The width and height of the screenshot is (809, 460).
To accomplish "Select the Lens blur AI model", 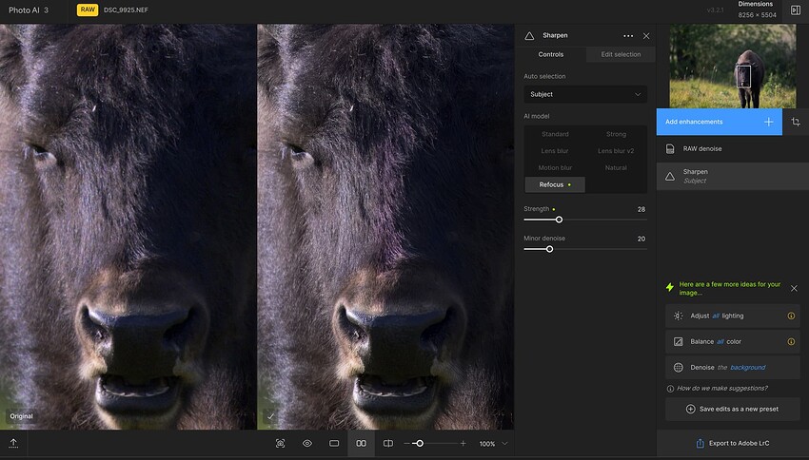I will 555,151.
